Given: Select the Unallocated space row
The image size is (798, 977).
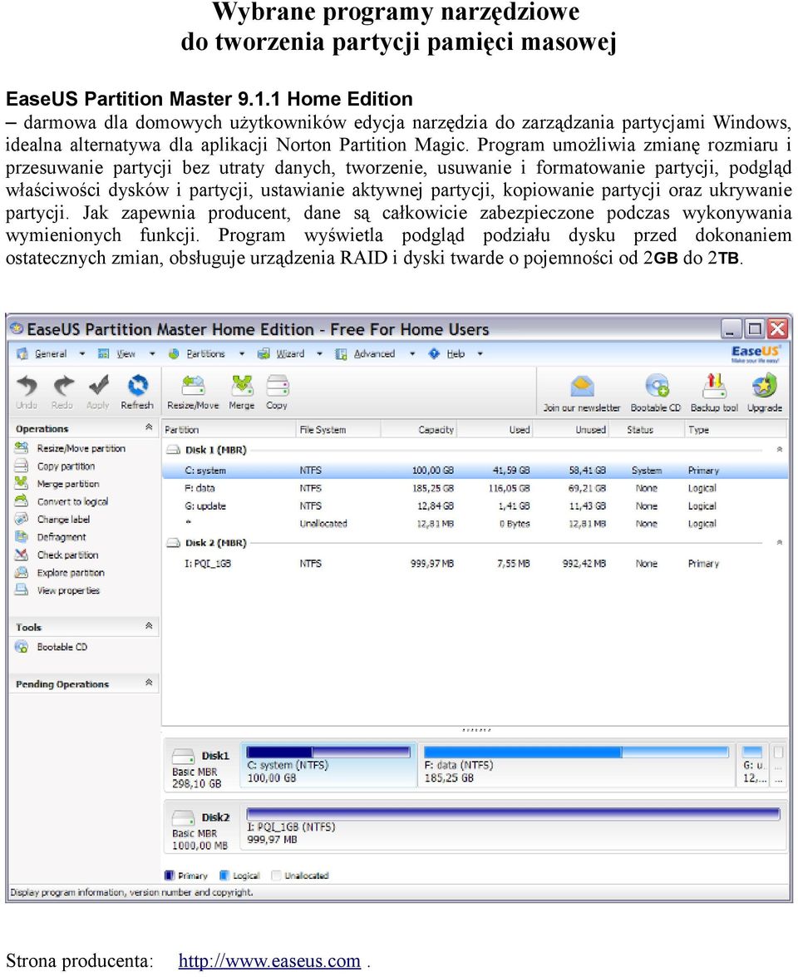Looking at the screenshot, I should click(475, 524).
